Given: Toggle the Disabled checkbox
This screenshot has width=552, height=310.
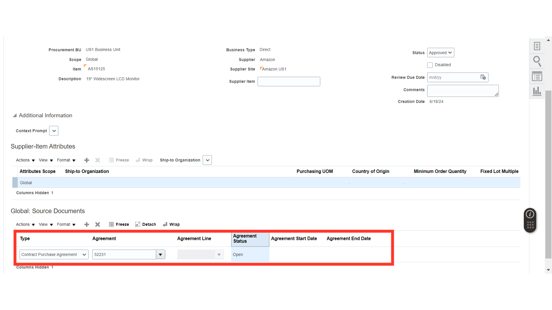Looking at the screenshot, I should [x=430, y=65].
